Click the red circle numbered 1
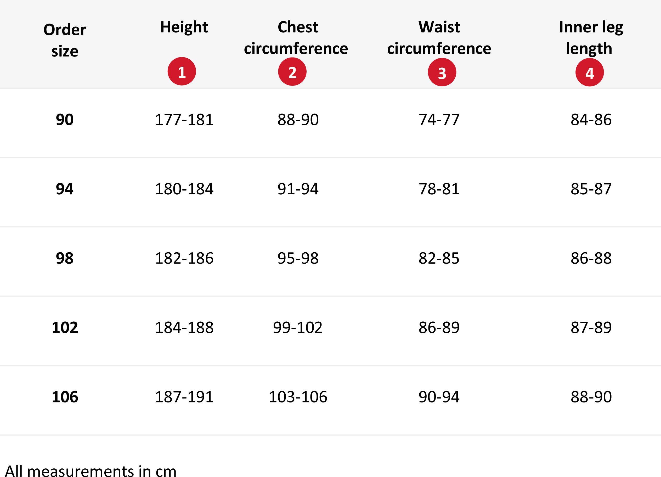Viewport: 661px width, 477px height. pos(182,71)
